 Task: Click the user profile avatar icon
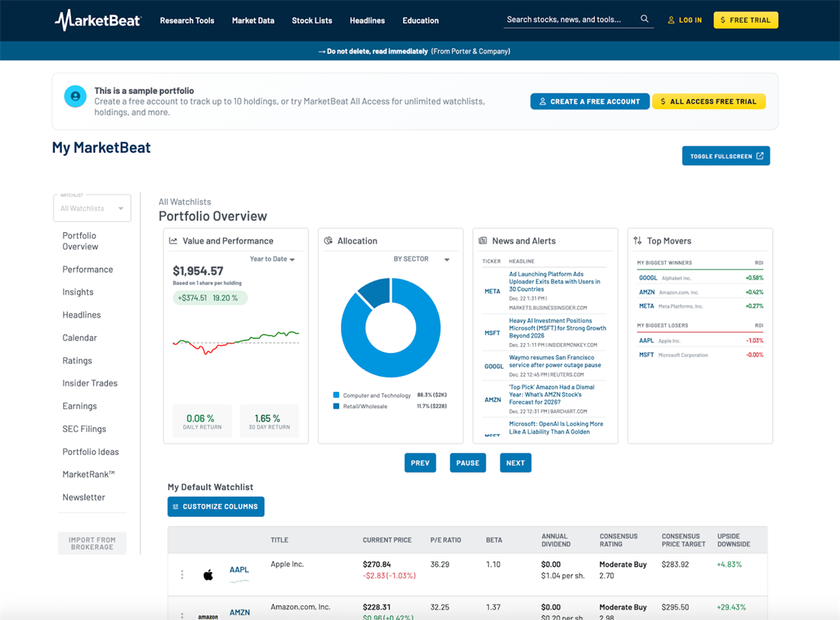point(76,96)
